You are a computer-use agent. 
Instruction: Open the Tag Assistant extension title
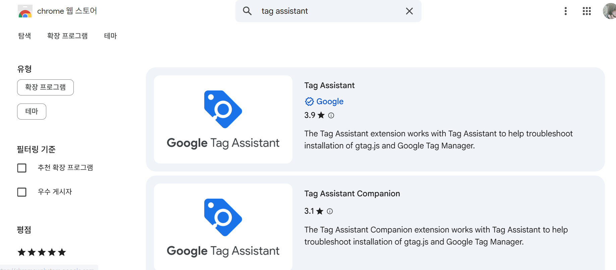point(329,85)
